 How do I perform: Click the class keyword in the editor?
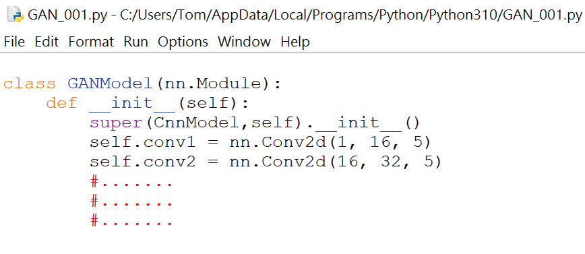click(30, 84)
